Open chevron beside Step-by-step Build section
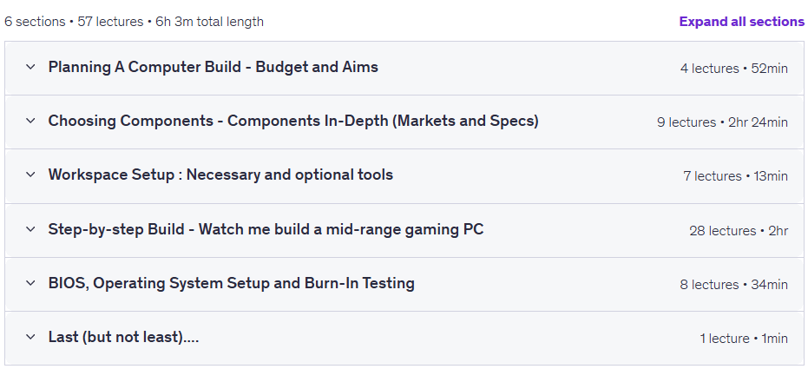This screenshot has width=808, height=369. pos(31,229)
